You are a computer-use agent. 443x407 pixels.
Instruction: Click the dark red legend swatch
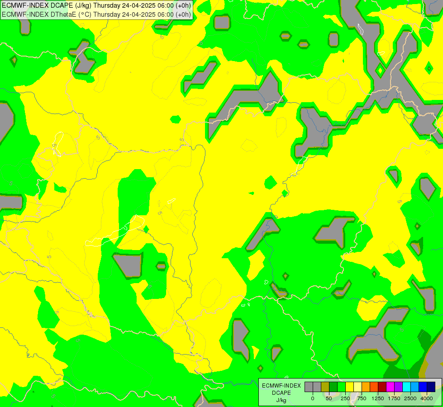click(382, 387)
